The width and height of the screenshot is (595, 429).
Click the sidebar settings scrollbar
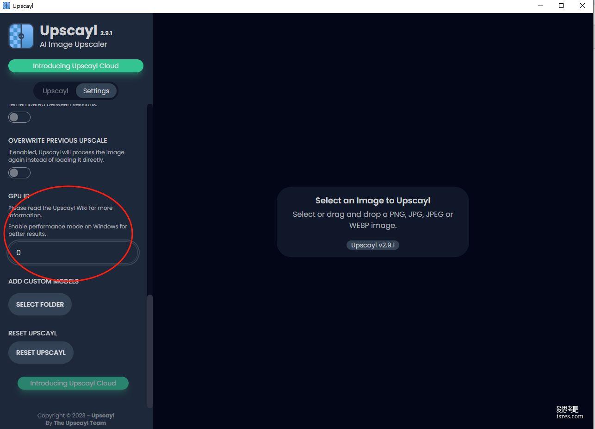click(x=149, y=351)
